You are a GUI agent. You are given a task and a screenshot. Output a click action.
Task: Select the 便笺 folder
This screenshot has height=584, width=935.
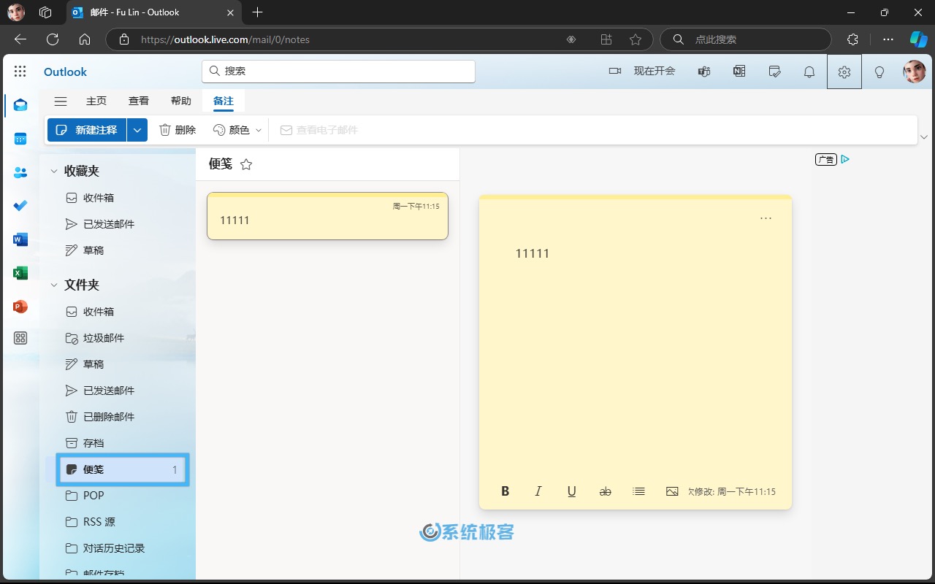click(123, 469)
